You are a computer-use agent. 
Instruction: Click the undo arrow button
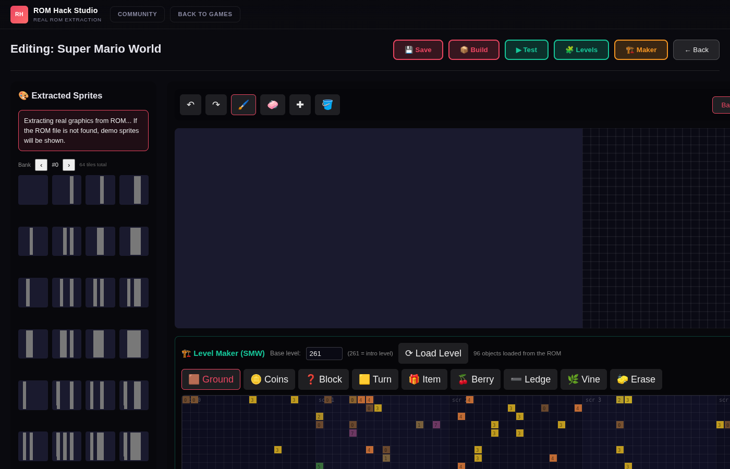pyautogui.click(x=190, y=105)
